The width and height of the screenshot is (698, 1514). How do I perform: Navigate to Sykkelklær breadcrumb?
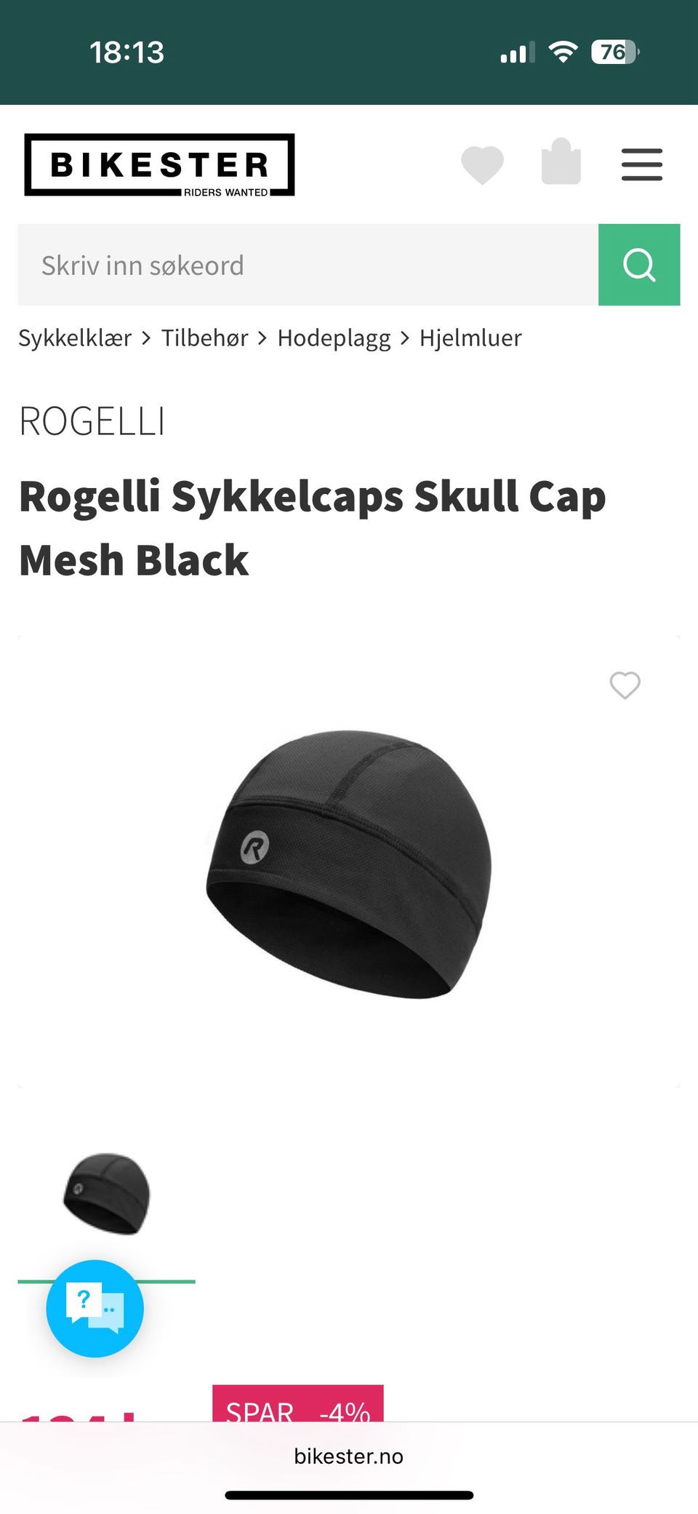[x=75, y=338]
